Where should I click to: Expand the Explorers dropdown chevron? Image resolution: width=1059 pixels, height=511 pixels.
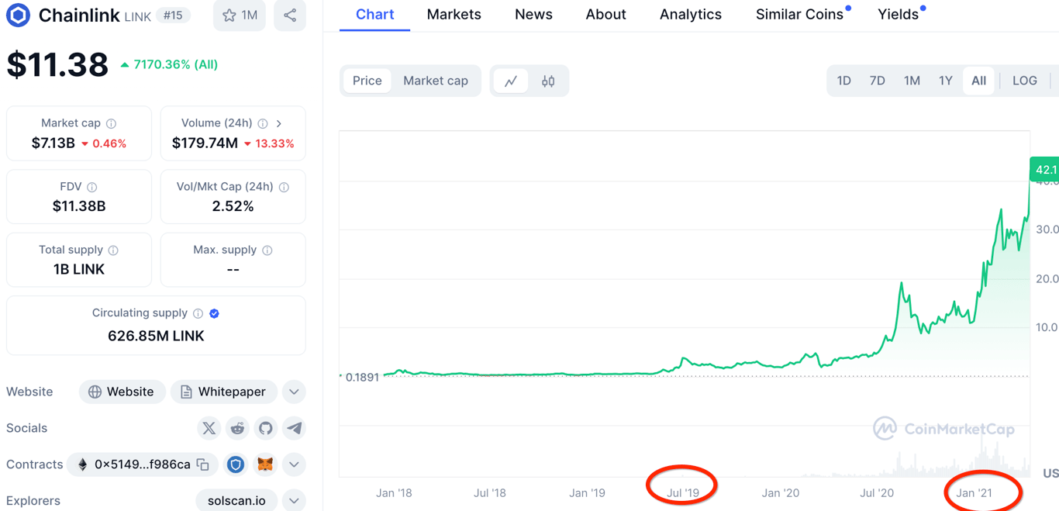[294, 500]
